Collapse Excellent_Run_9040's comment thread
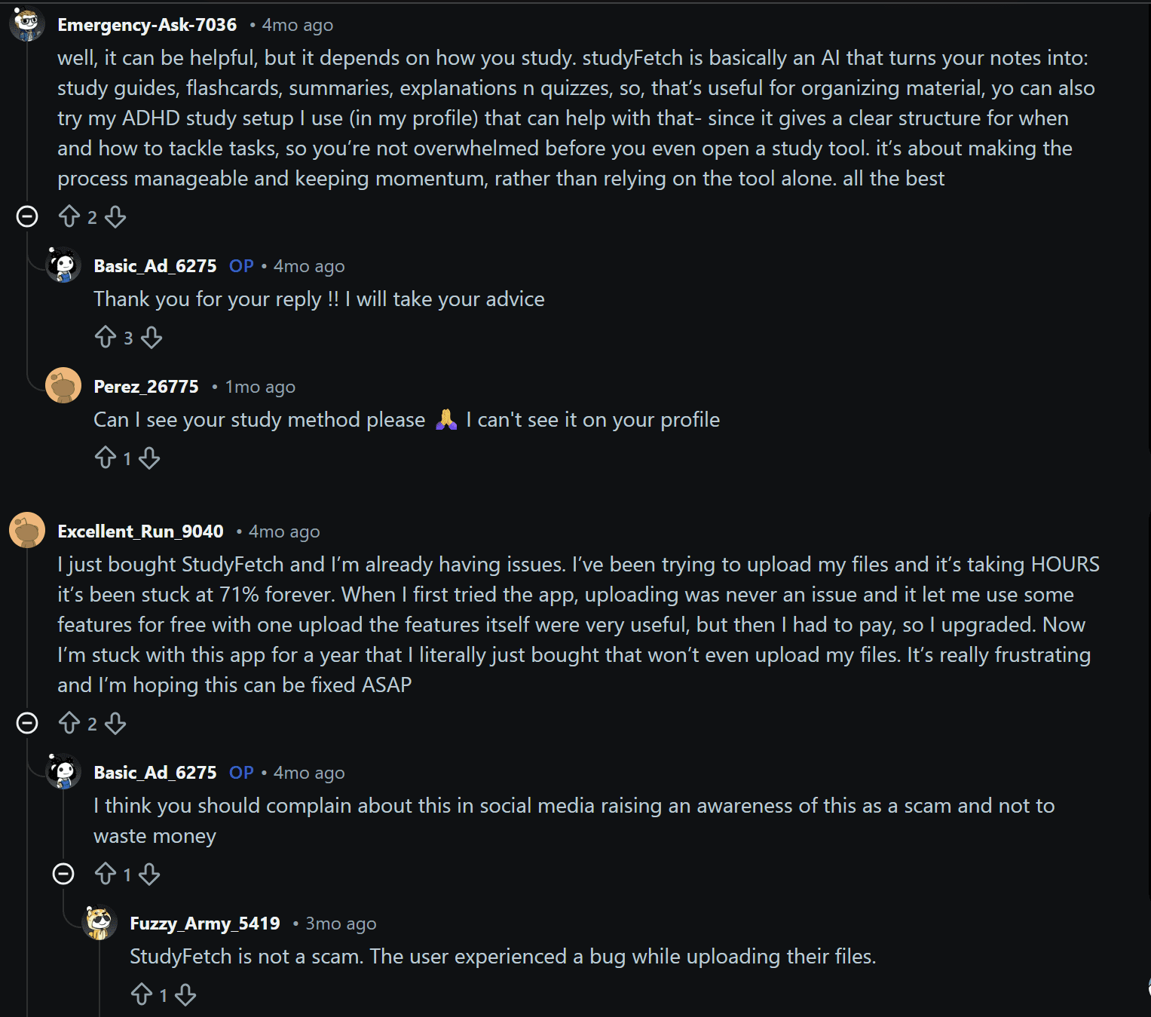 pos(27,724)
